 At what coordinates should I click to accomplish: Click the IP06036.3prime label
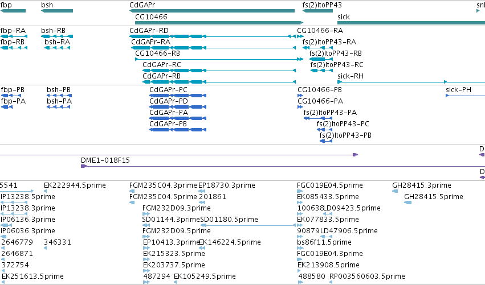(28, 231)
